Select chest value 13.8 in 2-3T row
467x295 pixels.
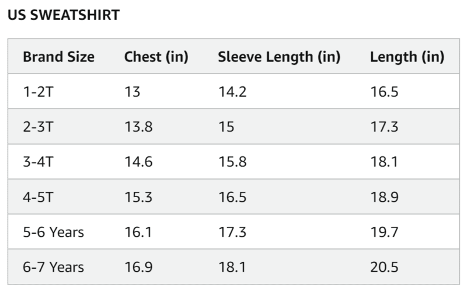coord(138,127)
